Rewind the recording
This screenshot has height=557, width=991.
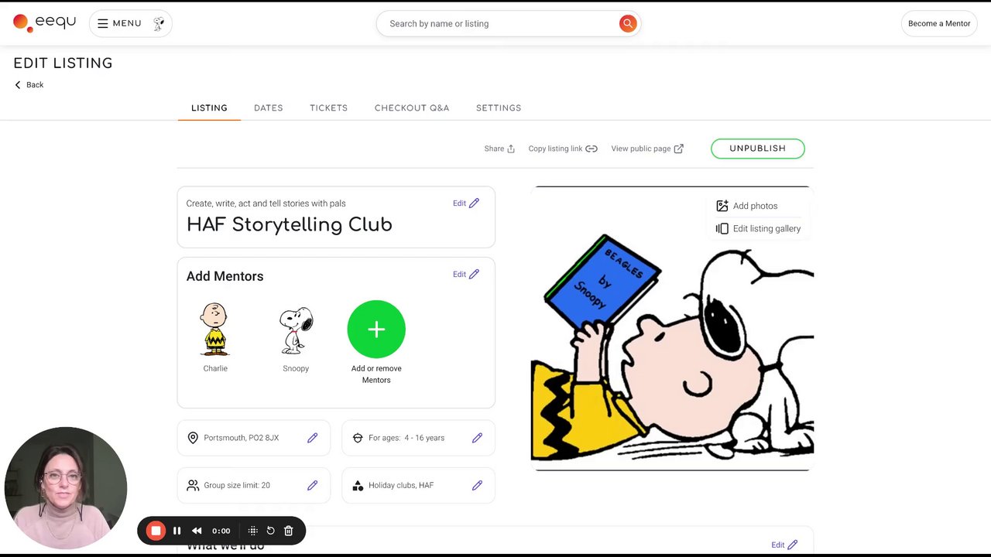(x=197, y=531)
